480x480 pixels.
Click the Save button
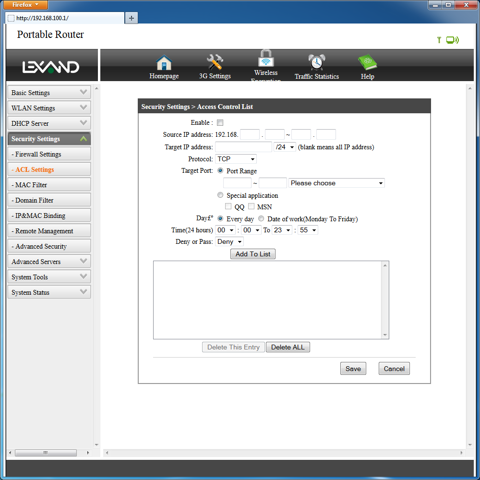pyautogui.click(x=353, y=369)
